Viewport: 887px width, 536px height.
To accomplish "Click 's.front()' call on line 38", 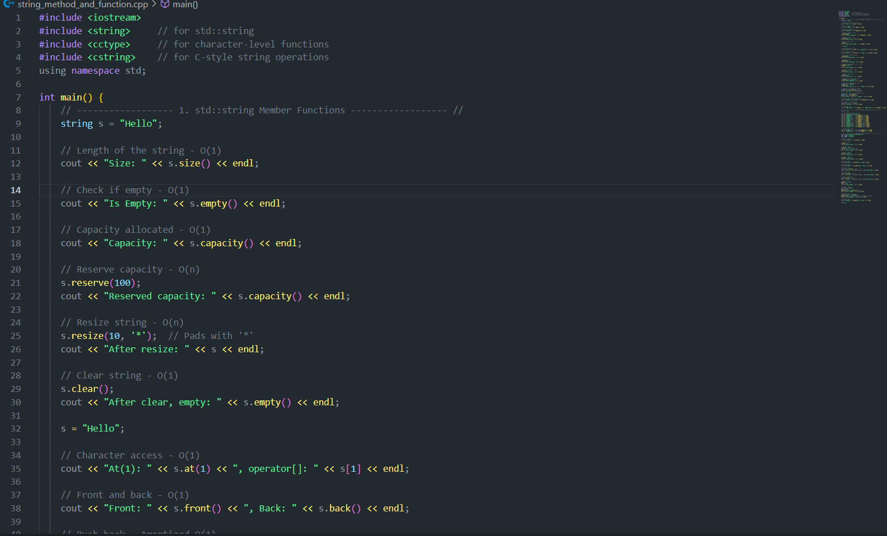I will [198, 509].
